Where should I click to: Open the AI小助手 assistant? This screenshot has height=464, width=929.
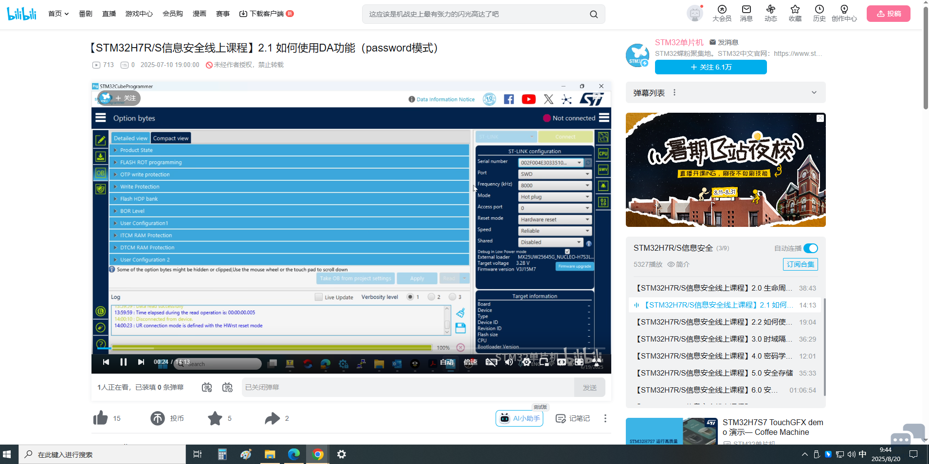(x=519, y=418)
